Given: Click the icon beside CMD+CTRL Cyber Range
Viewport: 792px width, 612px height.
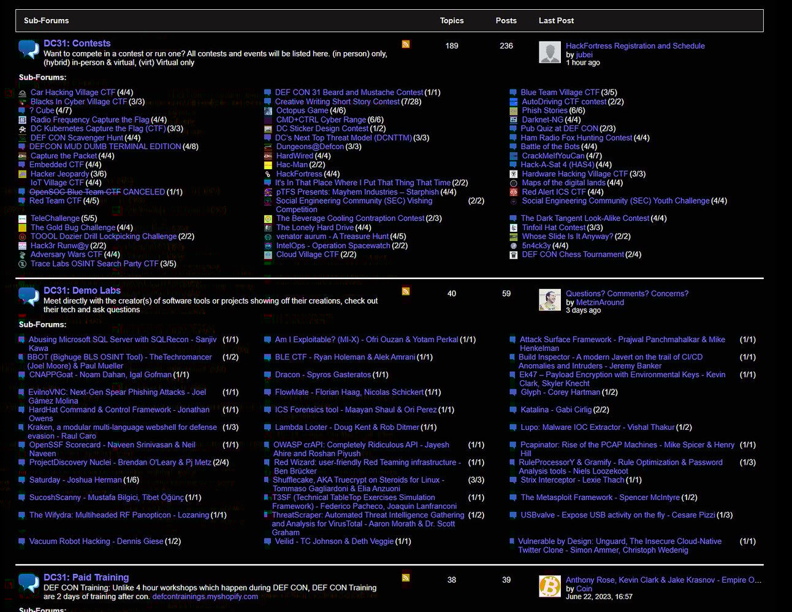Looking at the screenshot, I should 268,120.
